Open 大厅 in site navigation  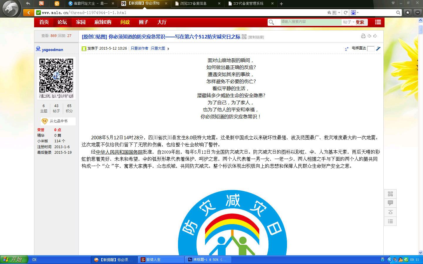tap(162, 22)
